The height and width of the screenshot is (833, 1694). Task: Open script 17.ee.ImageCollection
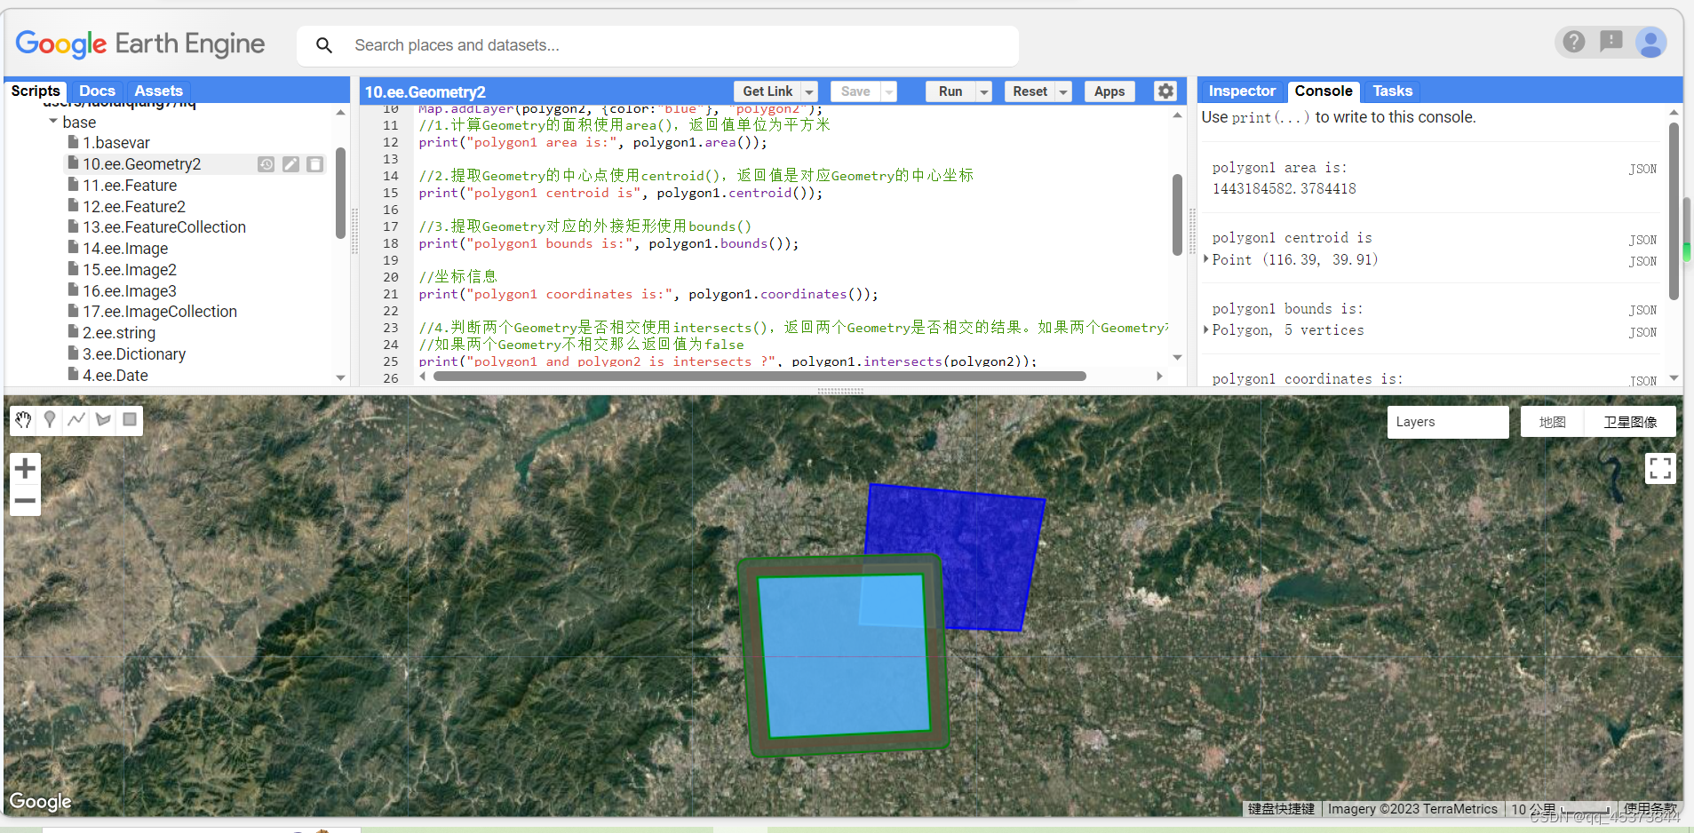(160, 312)
